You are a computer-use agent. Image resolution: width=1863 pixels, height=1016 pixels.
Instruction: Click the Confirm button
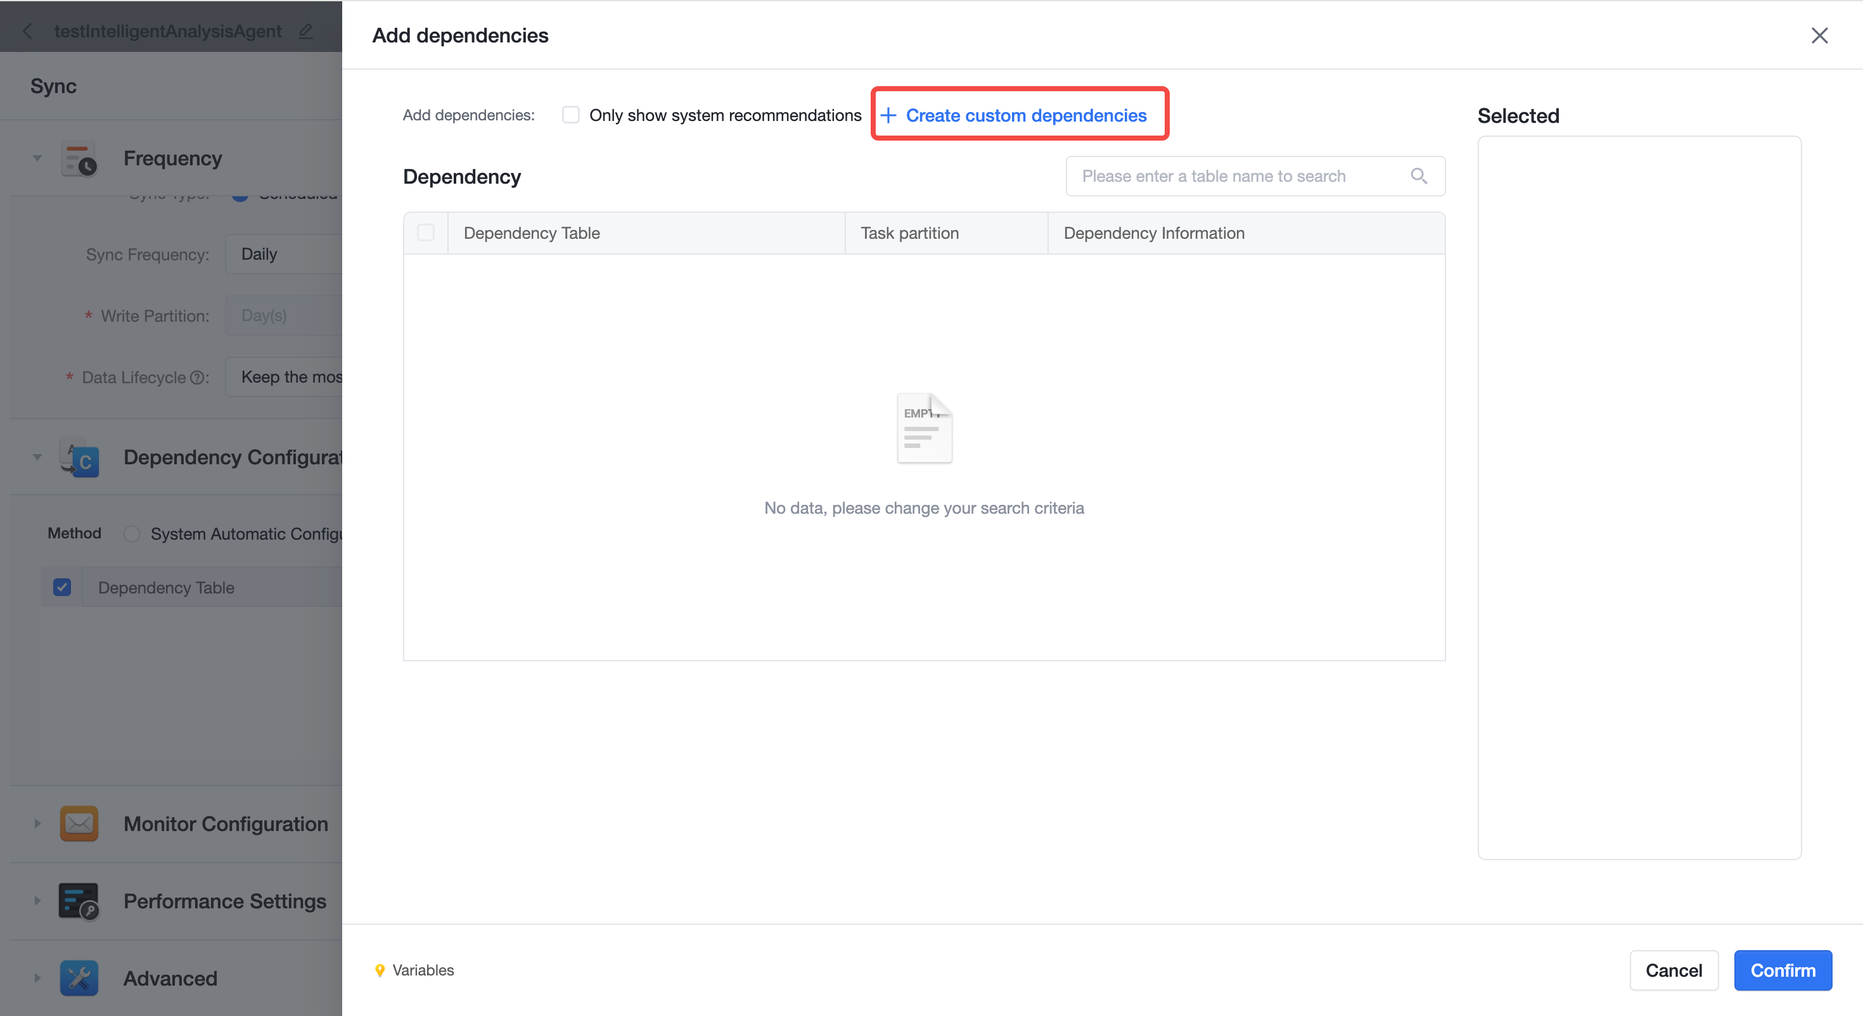point(1783,970)
